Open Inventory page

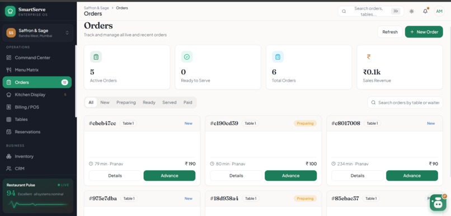37,157
